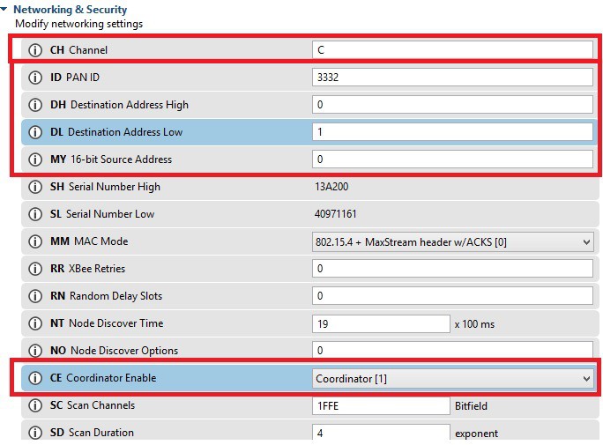Click the info icon beside CH Channel

(x=35, y=50)
